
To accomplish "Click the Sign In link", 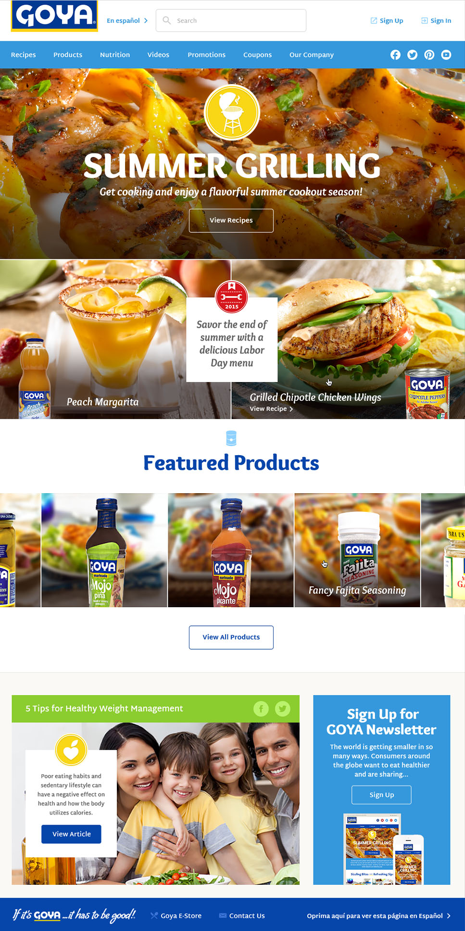I will pyautogui.click(x=436, y=21).
